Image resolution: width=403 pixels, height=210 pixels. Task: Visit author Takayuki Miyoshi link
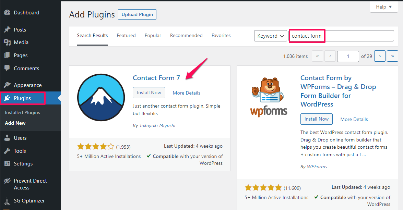pyautogui.click(x=157, y=125)
